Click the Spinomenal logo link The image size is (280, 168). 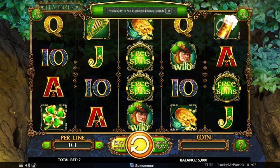(x=142, y=165)
